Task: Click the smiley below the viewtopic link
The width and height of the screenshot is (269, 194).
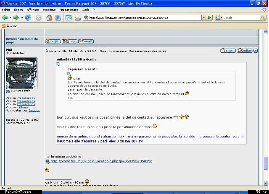Action: [47, 170]
